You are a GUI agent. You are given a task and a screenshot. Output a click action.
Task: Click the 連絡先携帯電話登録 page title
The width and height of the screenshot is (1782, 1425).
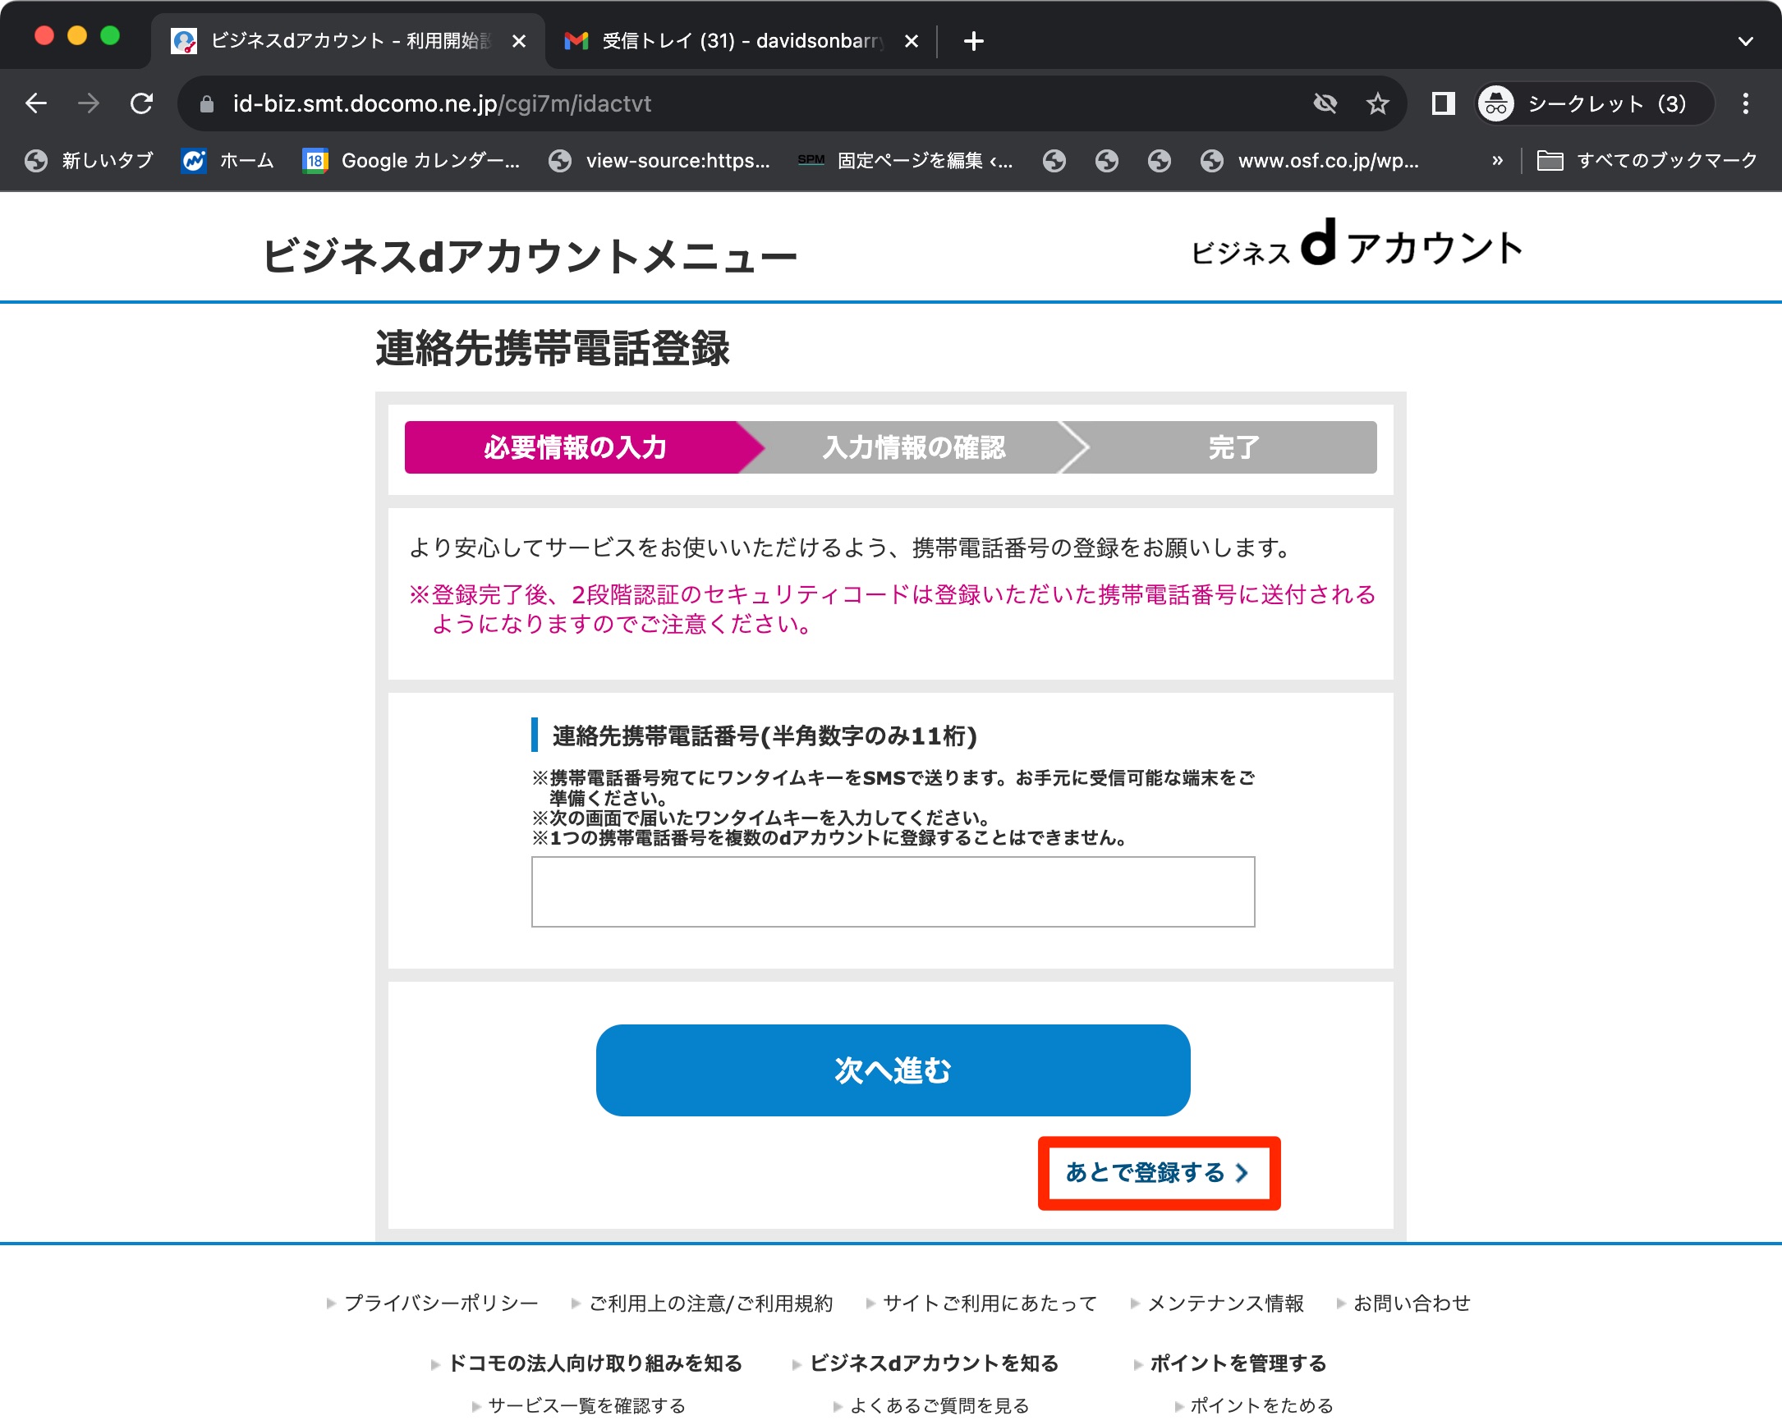point(552,348)
